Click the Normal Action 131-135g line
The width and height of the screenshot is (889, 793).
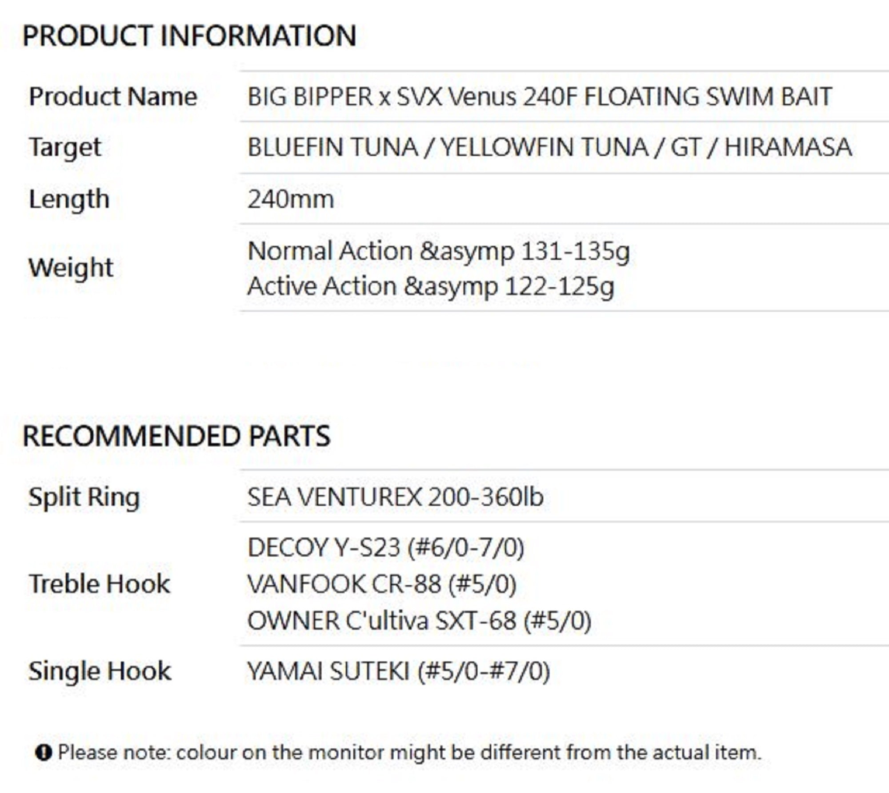[438, 251]
